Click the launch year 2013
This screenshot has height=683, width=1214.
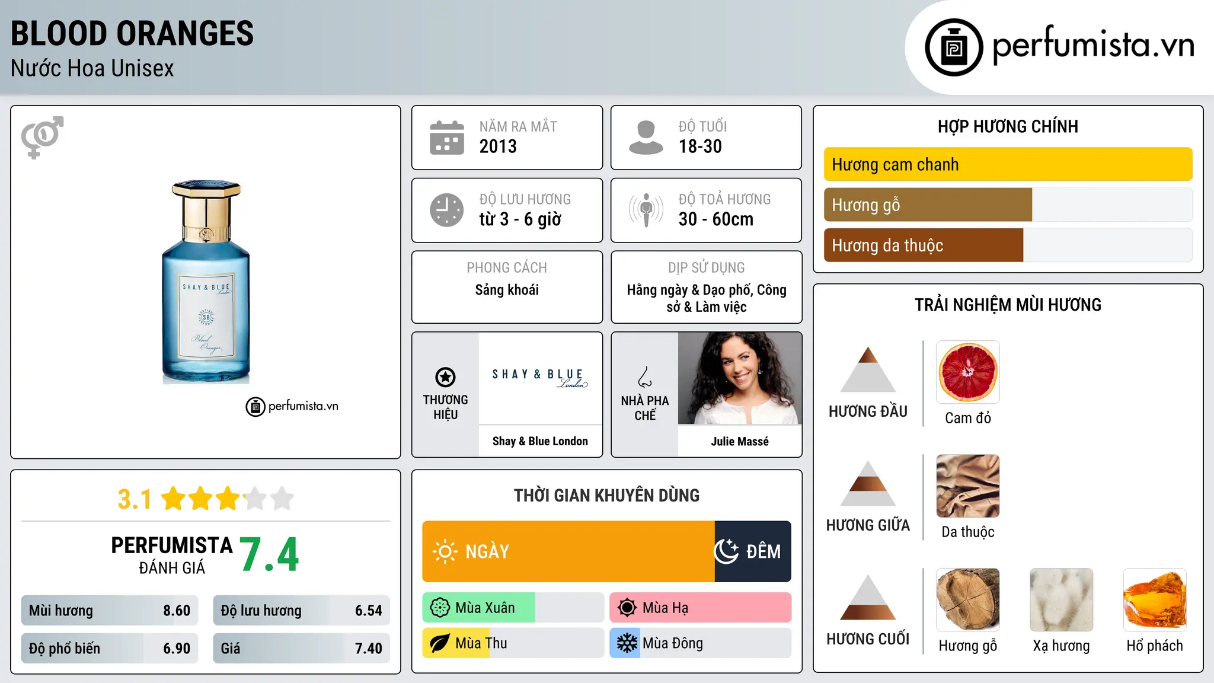(x=498, y=146)
